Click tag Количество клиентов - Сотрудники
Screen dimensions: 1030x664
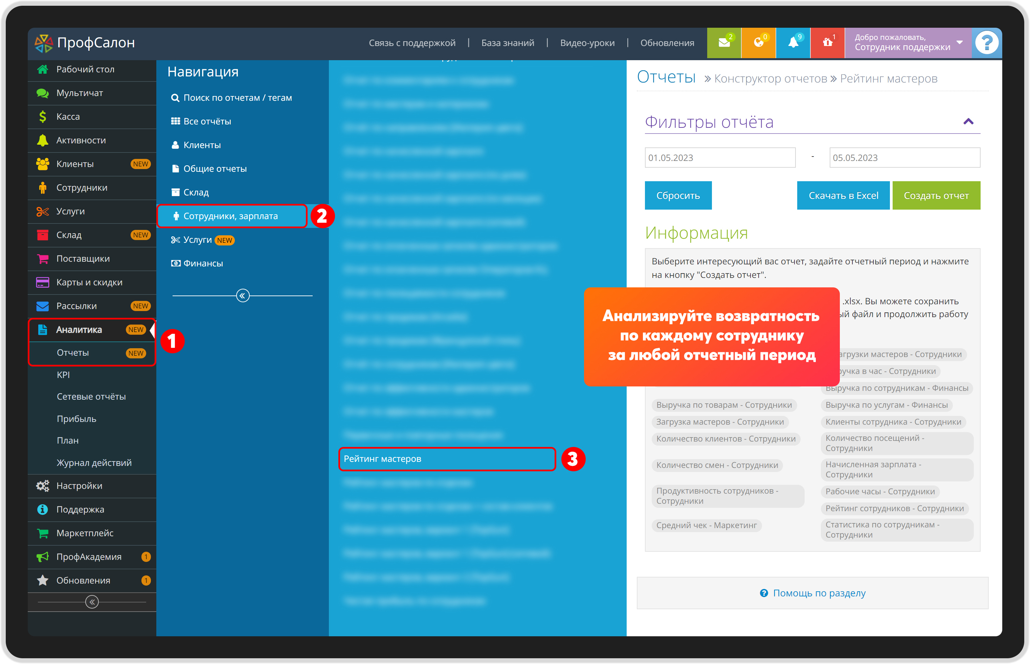pyautogui.click(x=725, y=439)
